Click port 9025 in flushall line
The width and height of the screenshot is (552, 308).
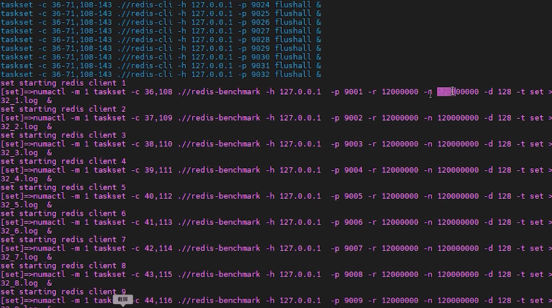coord(261,13)
